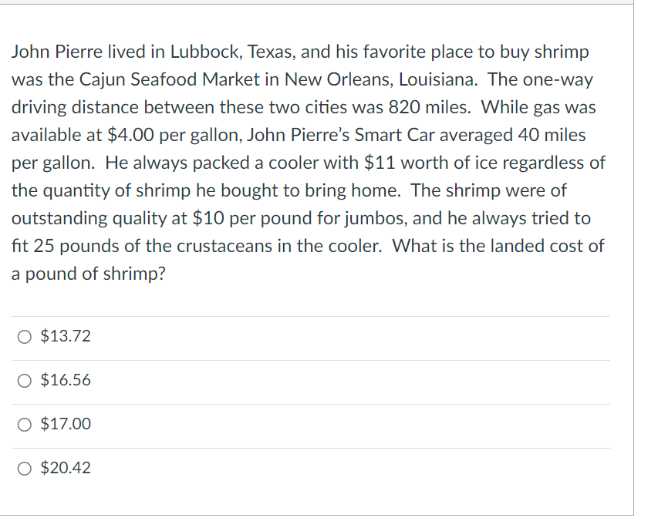Image resolution: width=658 pixels, height=528 pixels.
Task: Click the radio circle beside $20.42
Action: [x=25, y=468]
